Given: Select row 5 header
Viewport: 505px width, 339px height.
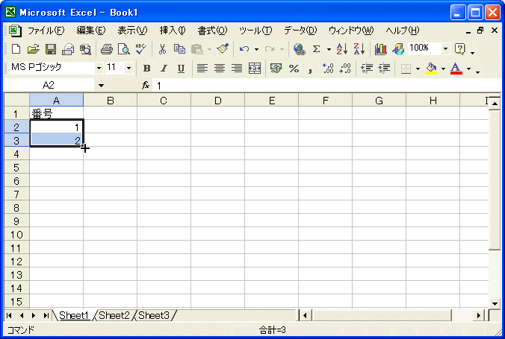Looking at the screenshot, I should [x=16, y=168].
